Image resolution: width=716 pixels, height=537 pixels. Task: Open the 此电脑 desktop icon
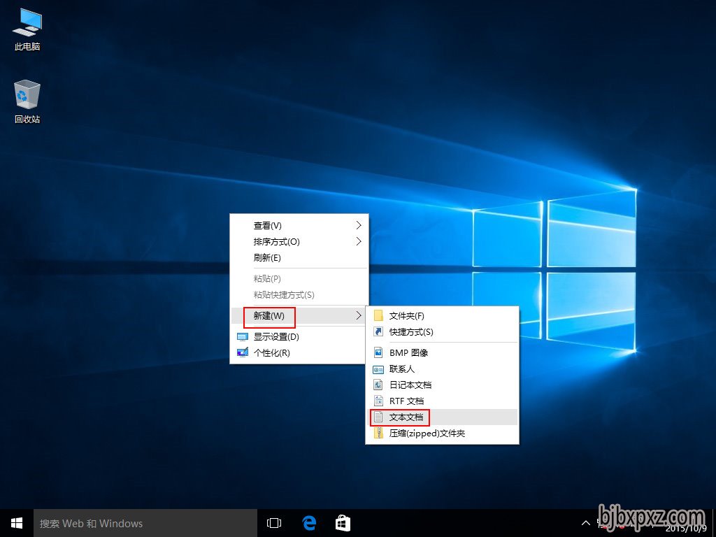(x=27, y=29)
